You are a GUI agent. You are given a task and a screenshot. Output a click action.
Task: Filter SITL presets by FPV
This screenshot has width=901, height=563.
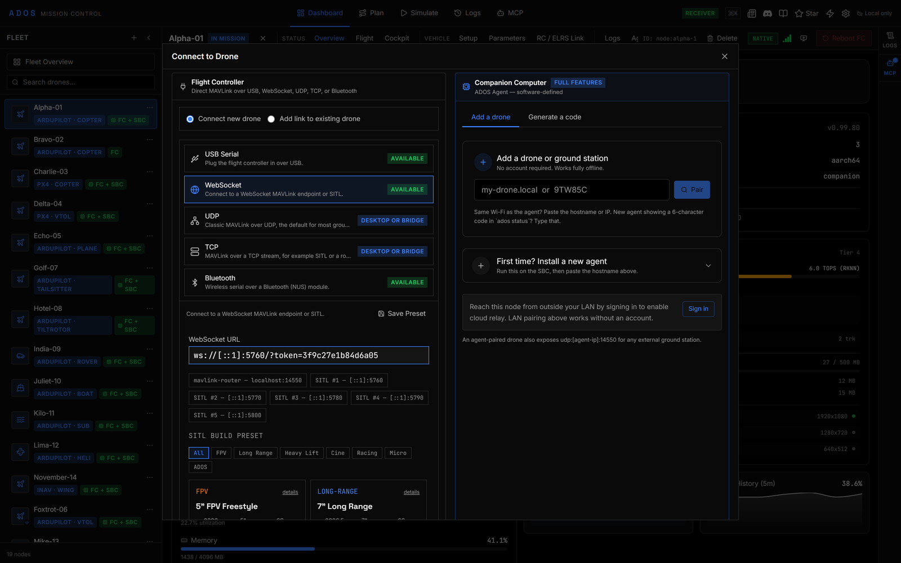pos(221,453)
